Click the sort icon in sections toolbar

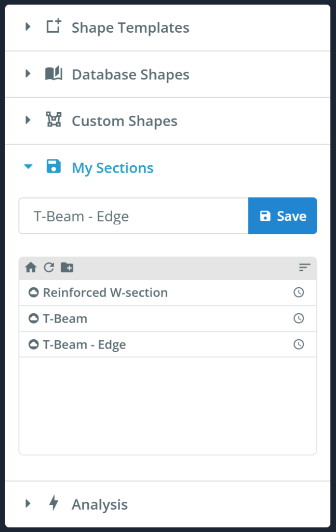(x=304, y=268)
